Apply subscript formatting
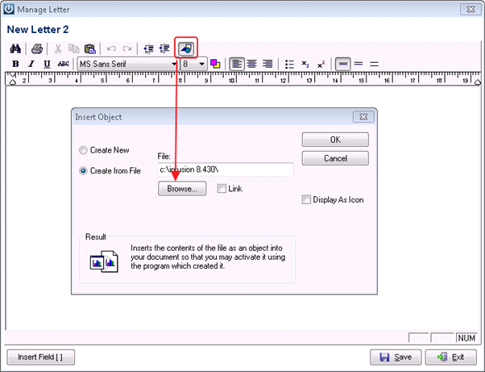Screen dimensions: 485x372 click(x=305, y=64)
